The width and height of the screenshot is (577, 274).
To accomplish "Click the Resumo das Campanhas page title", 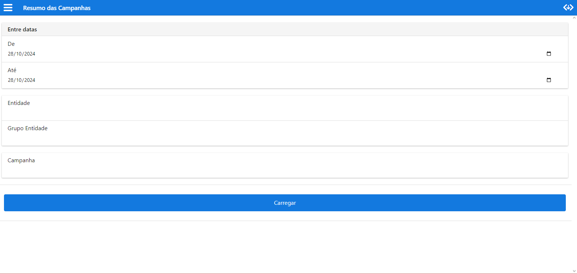I will point(57,8).
